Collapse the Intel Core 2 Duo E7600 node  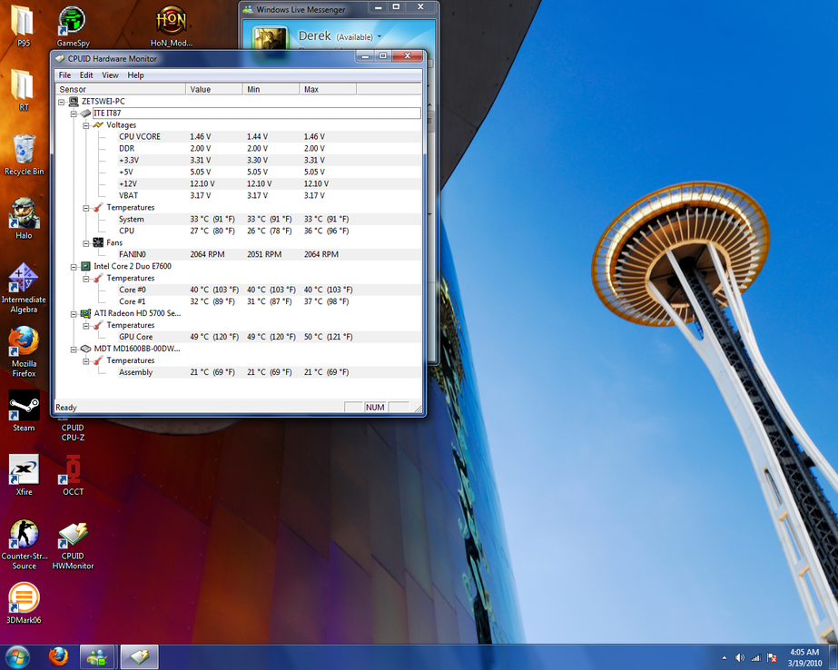(74, 266)
